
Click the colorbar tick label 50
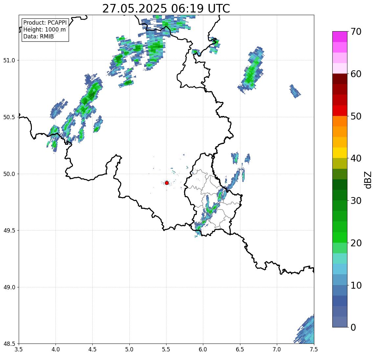coord(356,116)
